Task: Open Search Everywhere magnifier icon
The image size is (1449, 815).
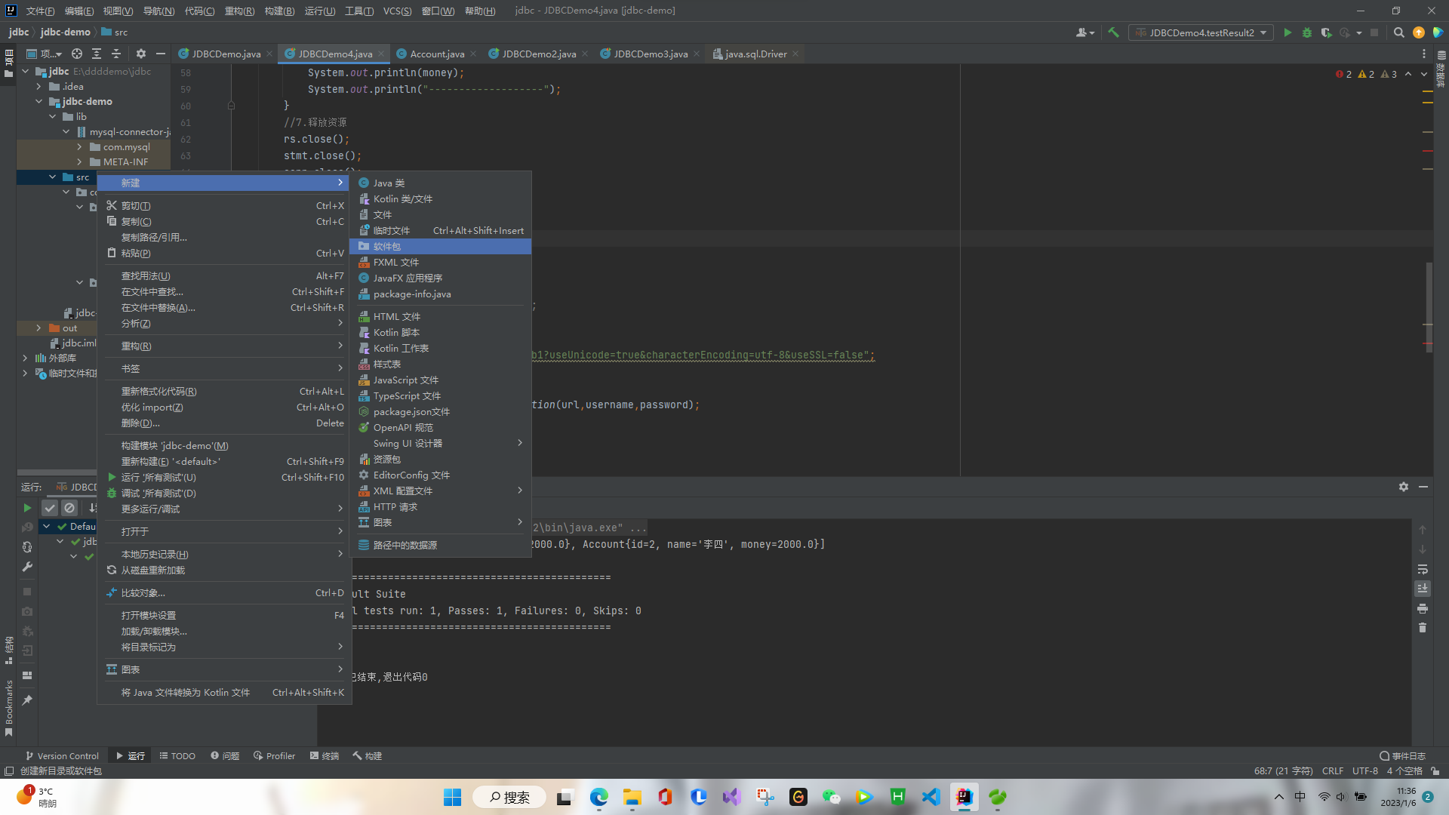Action: click(1398, 32)
